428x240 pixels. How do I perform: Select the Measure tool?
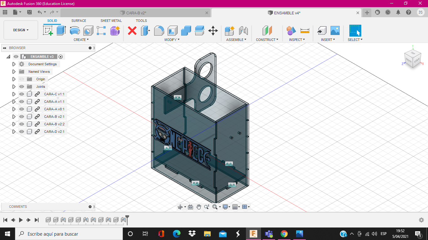305,31
